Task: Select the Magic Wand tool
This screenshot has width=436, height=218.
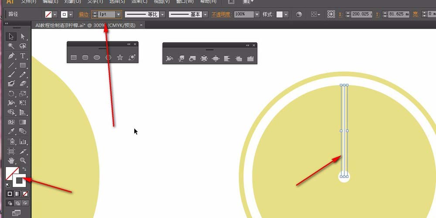Action: click(x=11, y=46)
